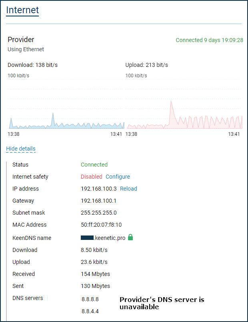
Task: Click the KeenDNS name label
Action: 32,238
